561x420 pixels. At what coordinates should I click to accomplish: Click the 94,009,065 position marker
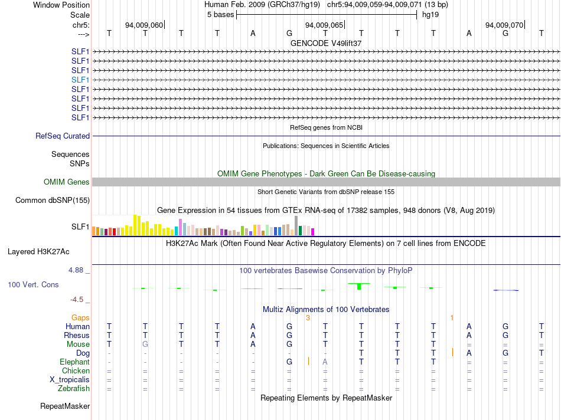(x=324, y=25)
